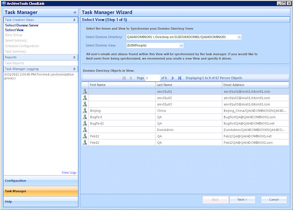Open the Select Domino Directory dropdown
293x210 pixels.
tap(239, 37)
